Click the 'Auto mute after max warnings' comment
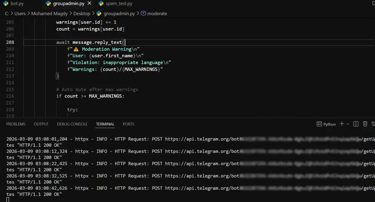The width and height of the screenshot is (375, 202). click(x=97, y=90)
